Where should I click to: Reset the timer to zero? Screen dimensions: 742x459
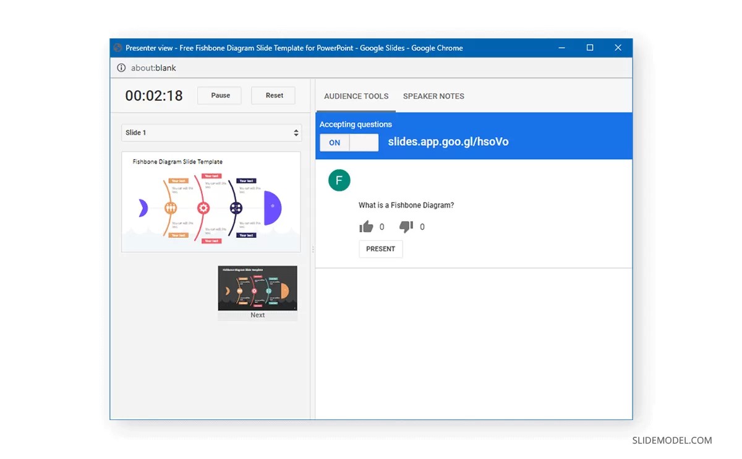click(273, 95)
